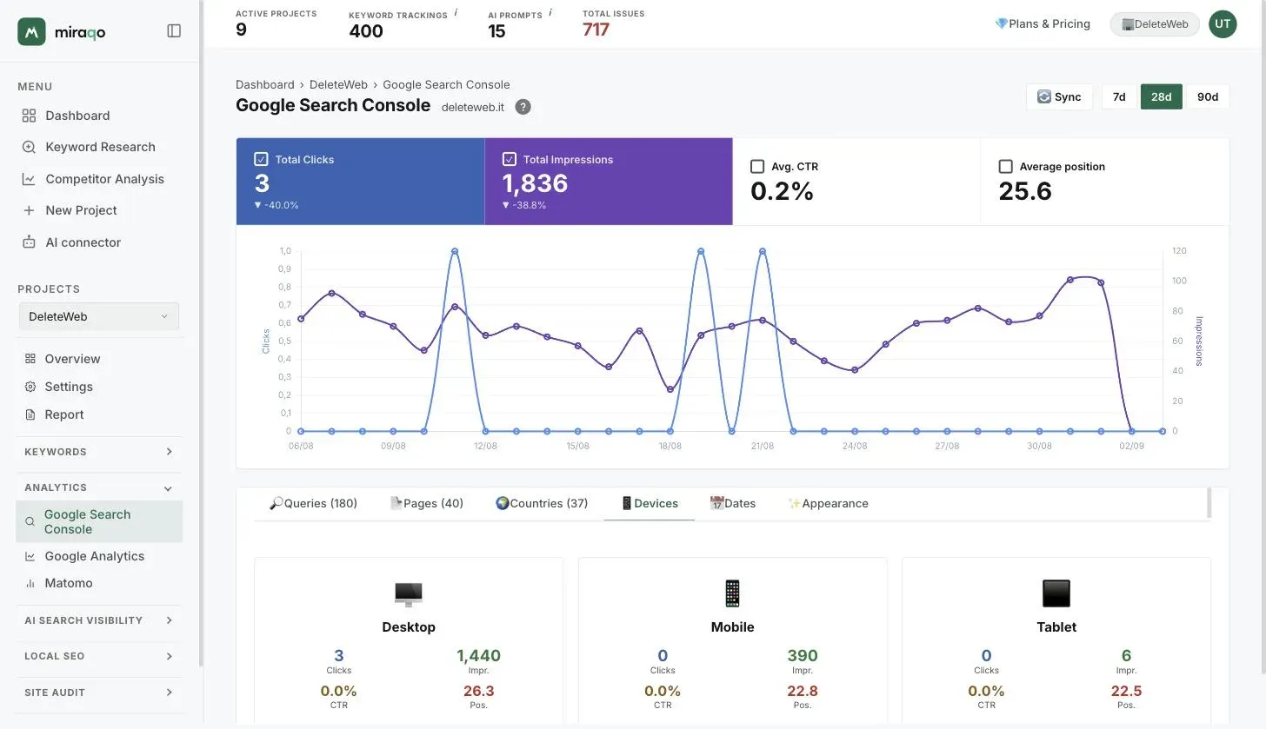Viewport: 1266px width, 729px height.
Task: Click the UT user avatar
Action: tap(1223, 24)
